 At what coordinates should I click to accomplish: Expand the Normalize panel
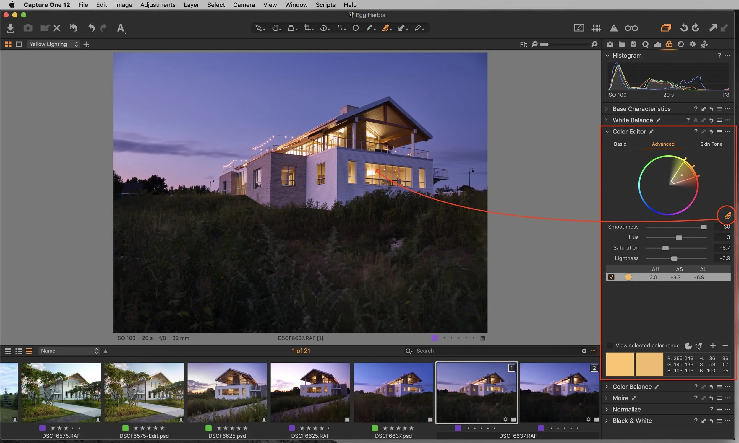click(607, 409)
